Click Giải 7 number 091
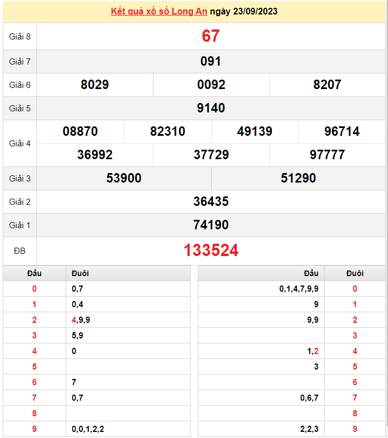The height and width of the screenshot is (438, 388). 211,61
